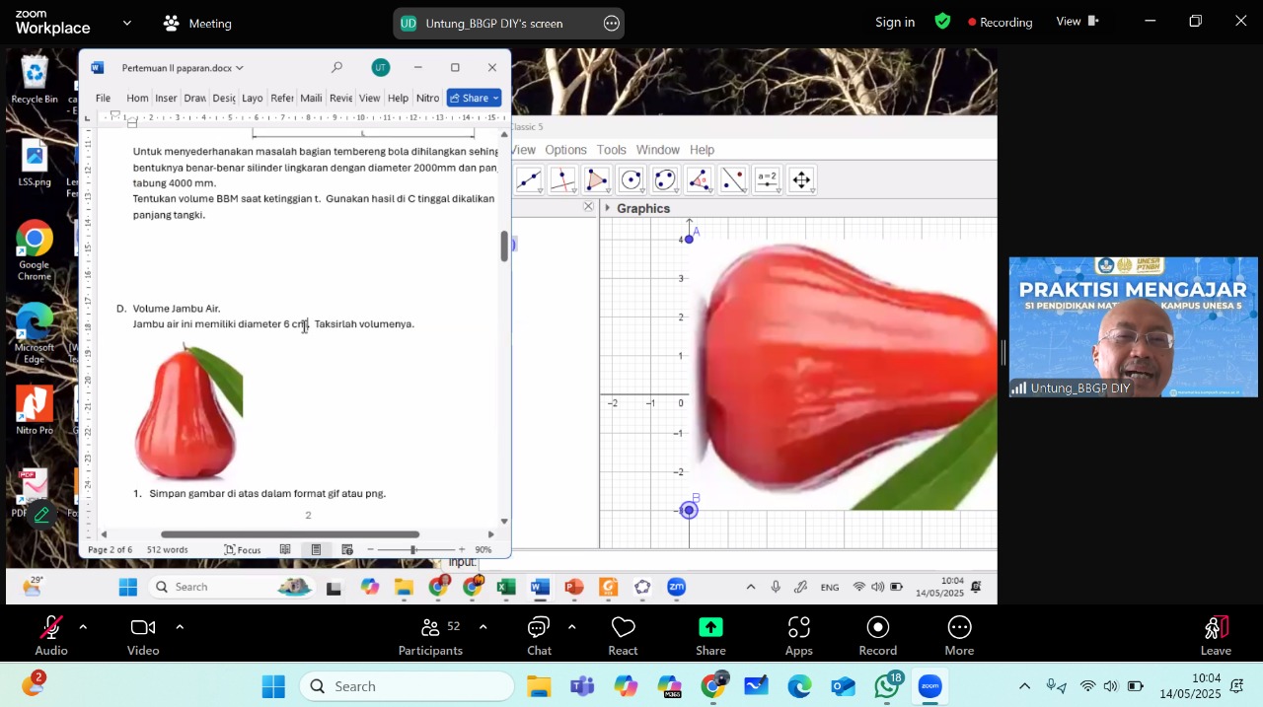Click the Word vertical scrollbar thumb
This screenshot has width=1263, height=707.
(x=504, y=246)
